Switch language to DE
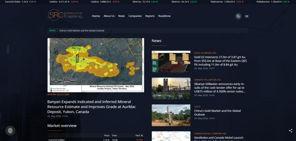This screenshot has height=141, width=296. tap(247, 16)
